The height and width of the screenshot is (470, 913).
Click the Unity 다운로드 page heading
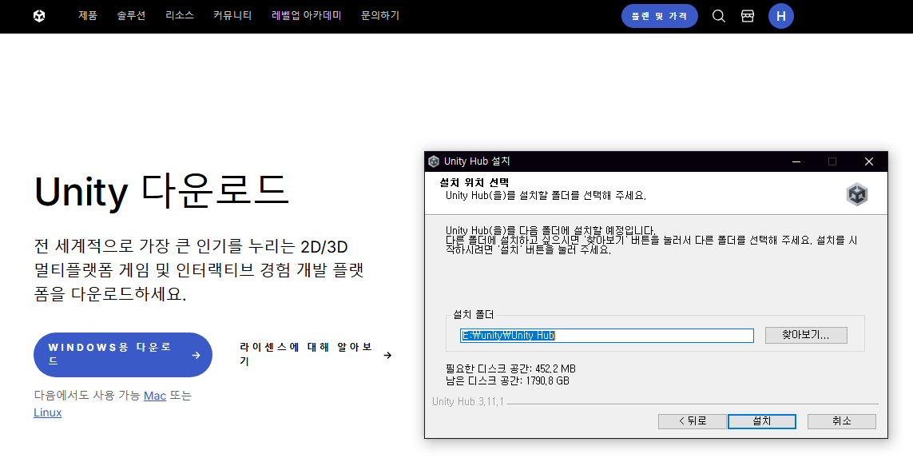click(161, 190)
